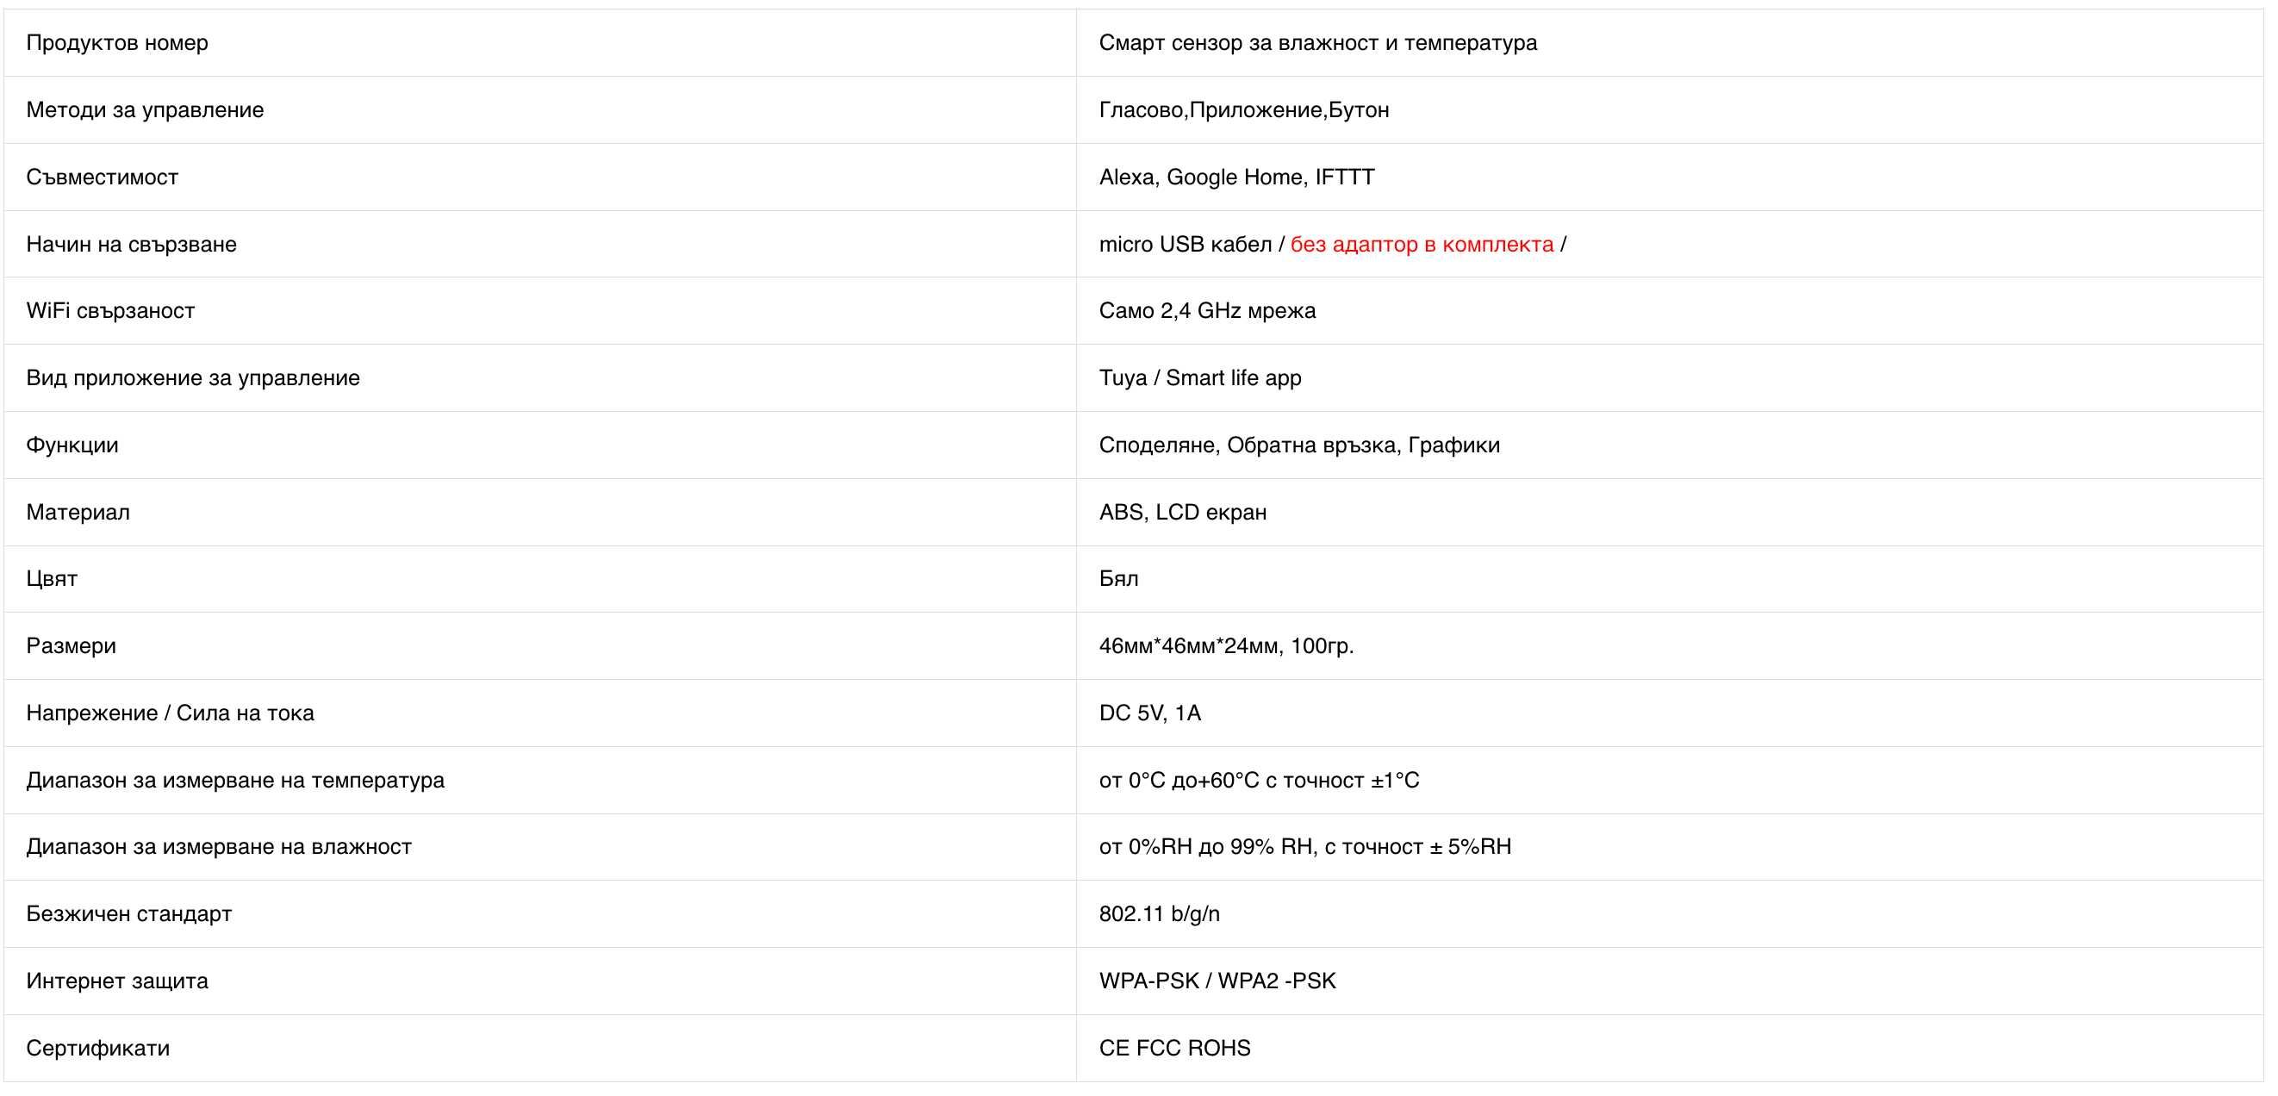Viewport: 2278px width, 1096px height.
Task: Click 'Смарт сензор за влажност и температура' value
Action: pyautogui.click(x=1317, y=42)
